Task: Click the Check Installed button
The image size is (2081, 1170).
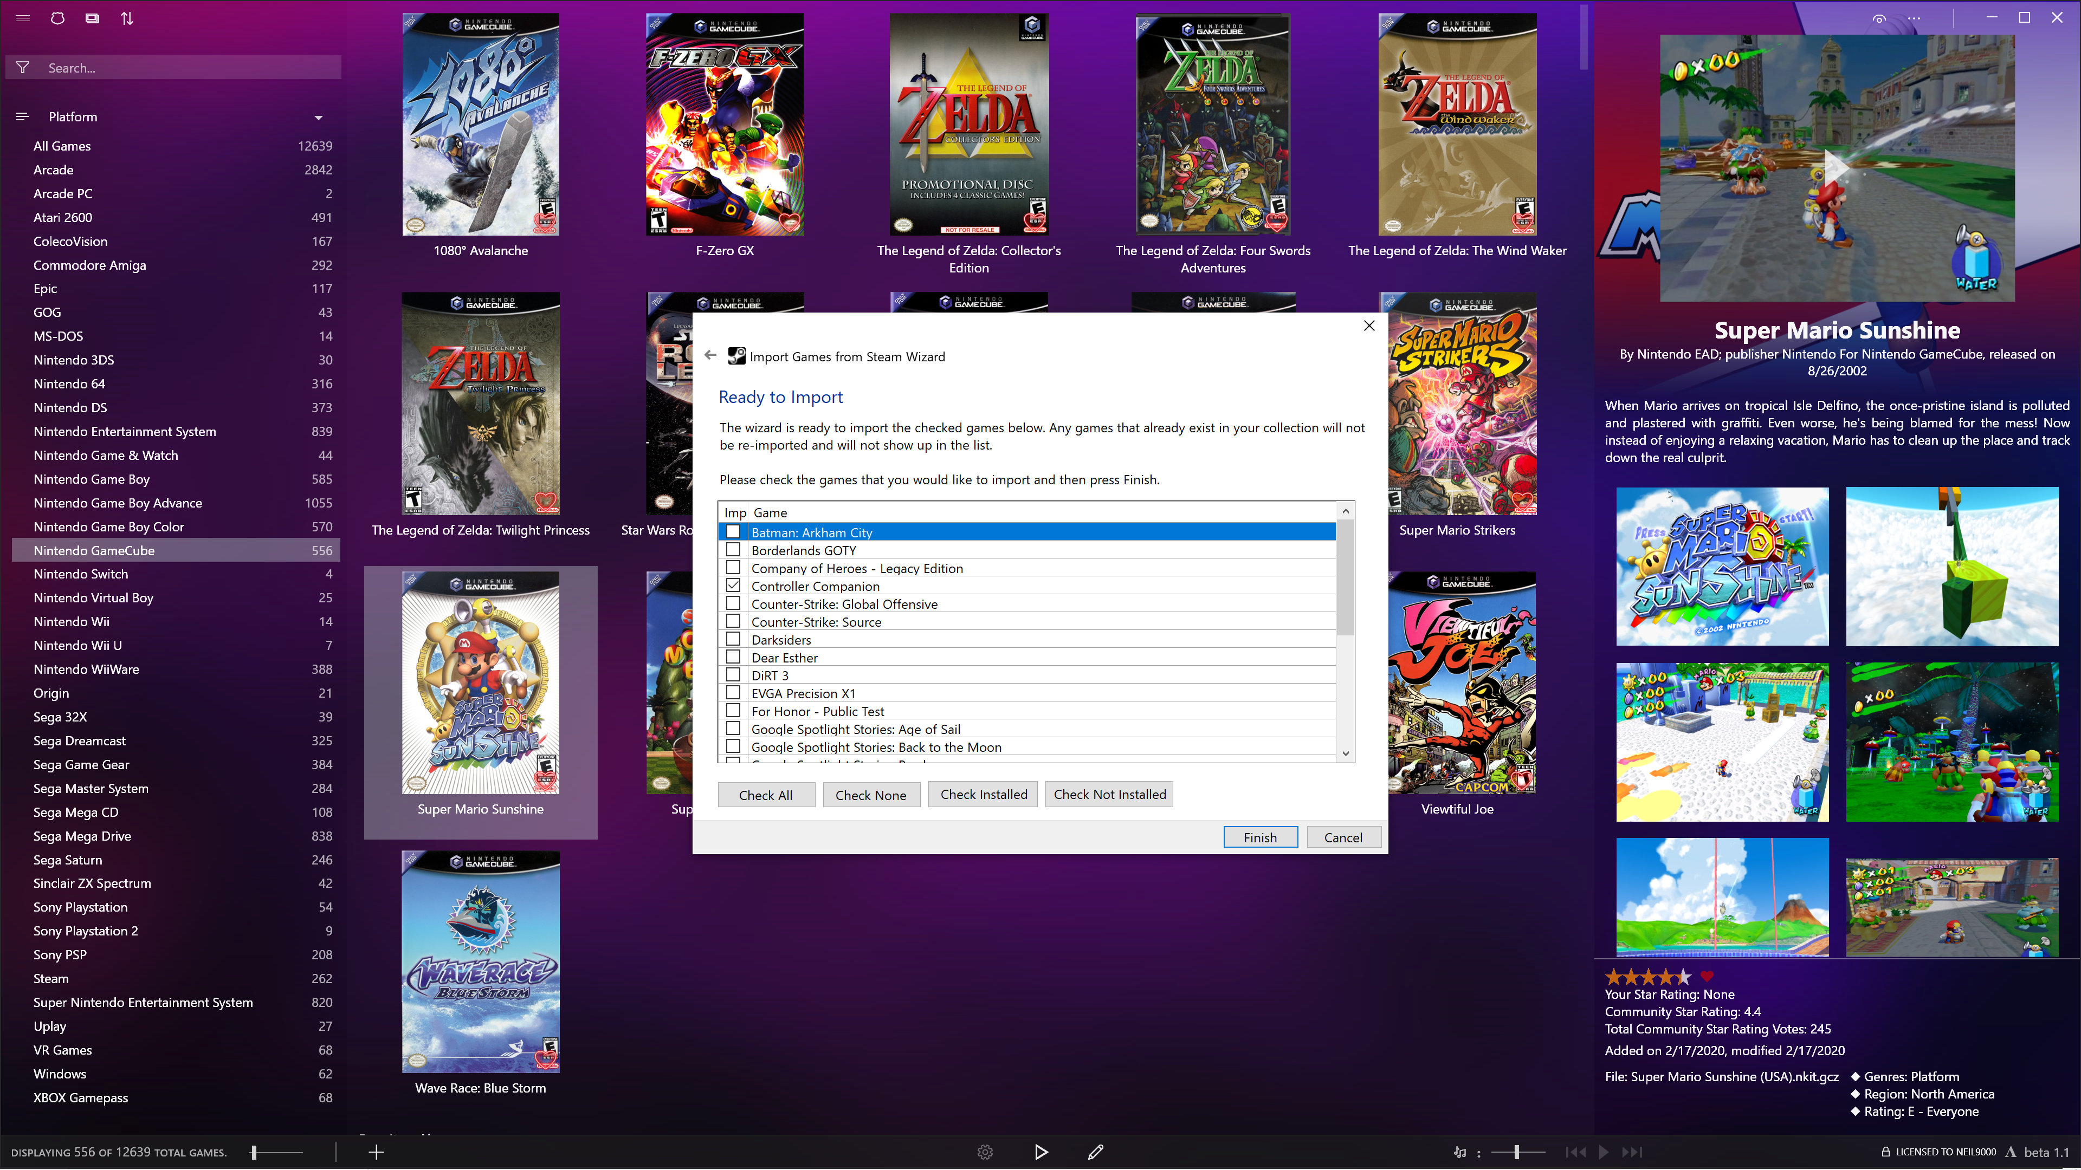Action: 983,794
